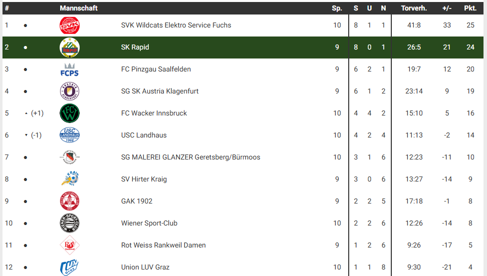Click the Pkt. column header
This screenshot has width=487, height=276.
click(x=470, y=8)
